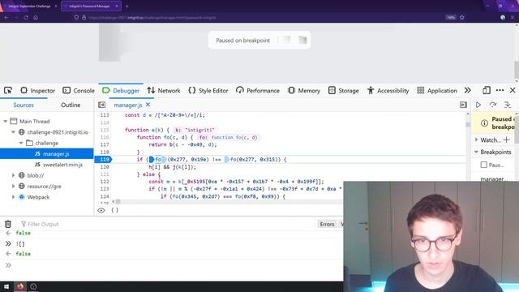The image size is (519, 292).
Task: Expand the resource://gre node
Action: [13, 187]
